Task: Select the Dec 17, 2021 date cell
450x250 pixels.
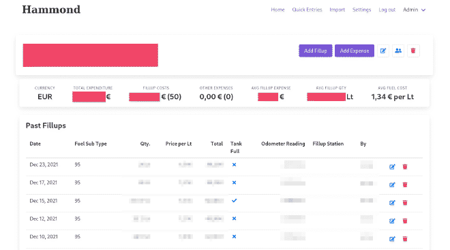Action: (44, 182)
